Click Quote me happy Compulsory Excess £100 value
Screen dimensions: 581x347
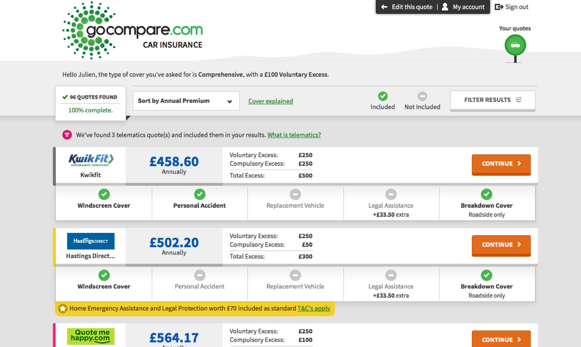tap(305, 340)
